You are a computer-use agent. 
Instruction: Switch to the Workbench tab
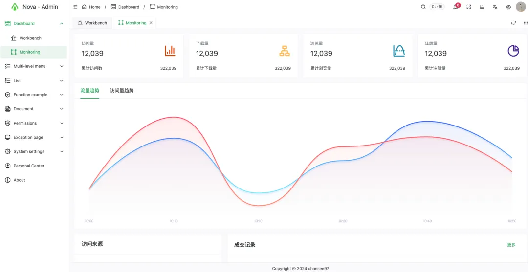[x=92, y=23]
